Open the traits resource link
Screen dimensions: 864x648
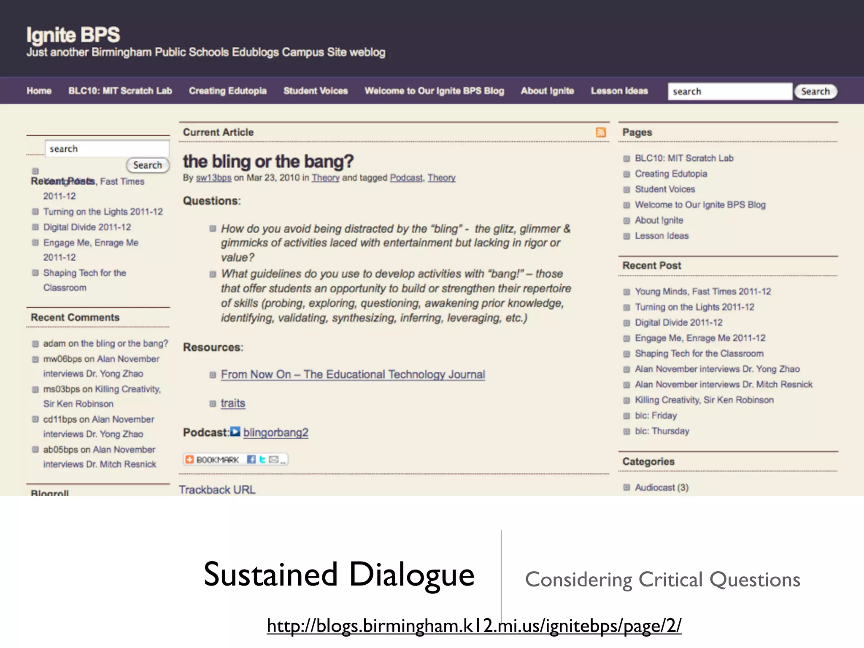click(233, 403)
